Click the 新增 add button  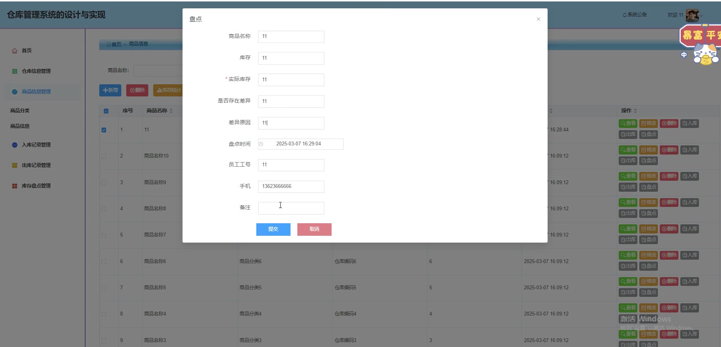(110, 90)
